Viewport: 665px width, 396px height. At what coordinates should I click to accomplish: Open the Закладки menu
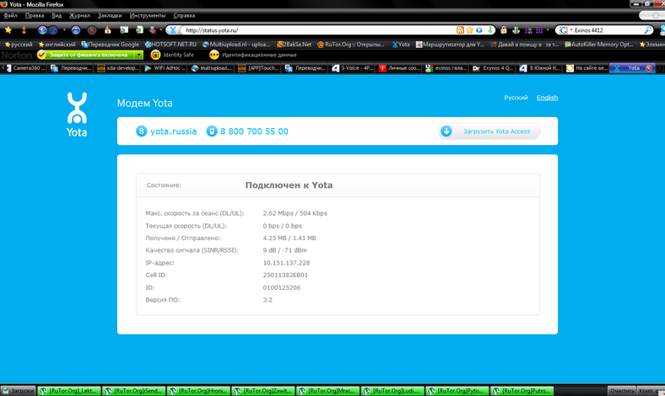(109, 16)
